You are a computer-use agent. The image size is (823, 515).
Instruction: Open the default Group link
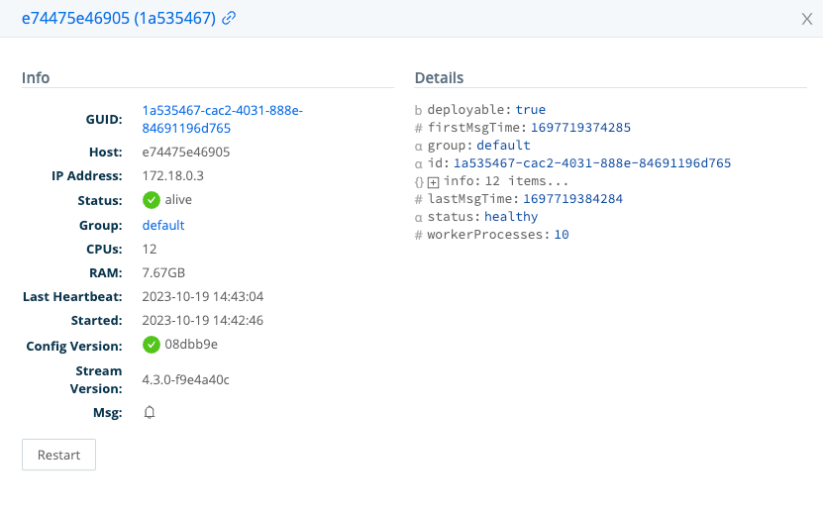(162, 225)
